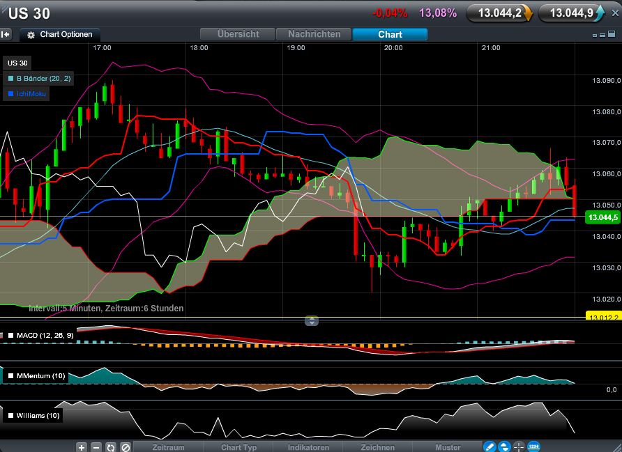The width and height of the screenshot is (622, 452).
Task: Click the 20:00 time axis label
Action: coord(393,48)
